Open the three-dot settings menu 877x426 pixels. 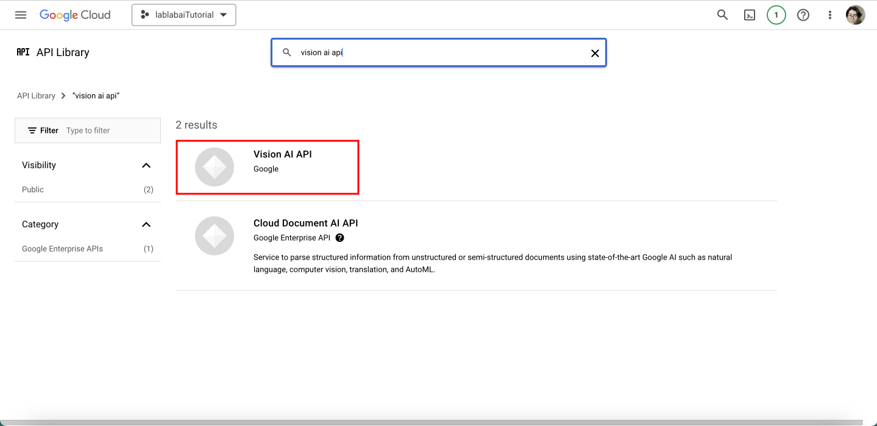[829, 15]
